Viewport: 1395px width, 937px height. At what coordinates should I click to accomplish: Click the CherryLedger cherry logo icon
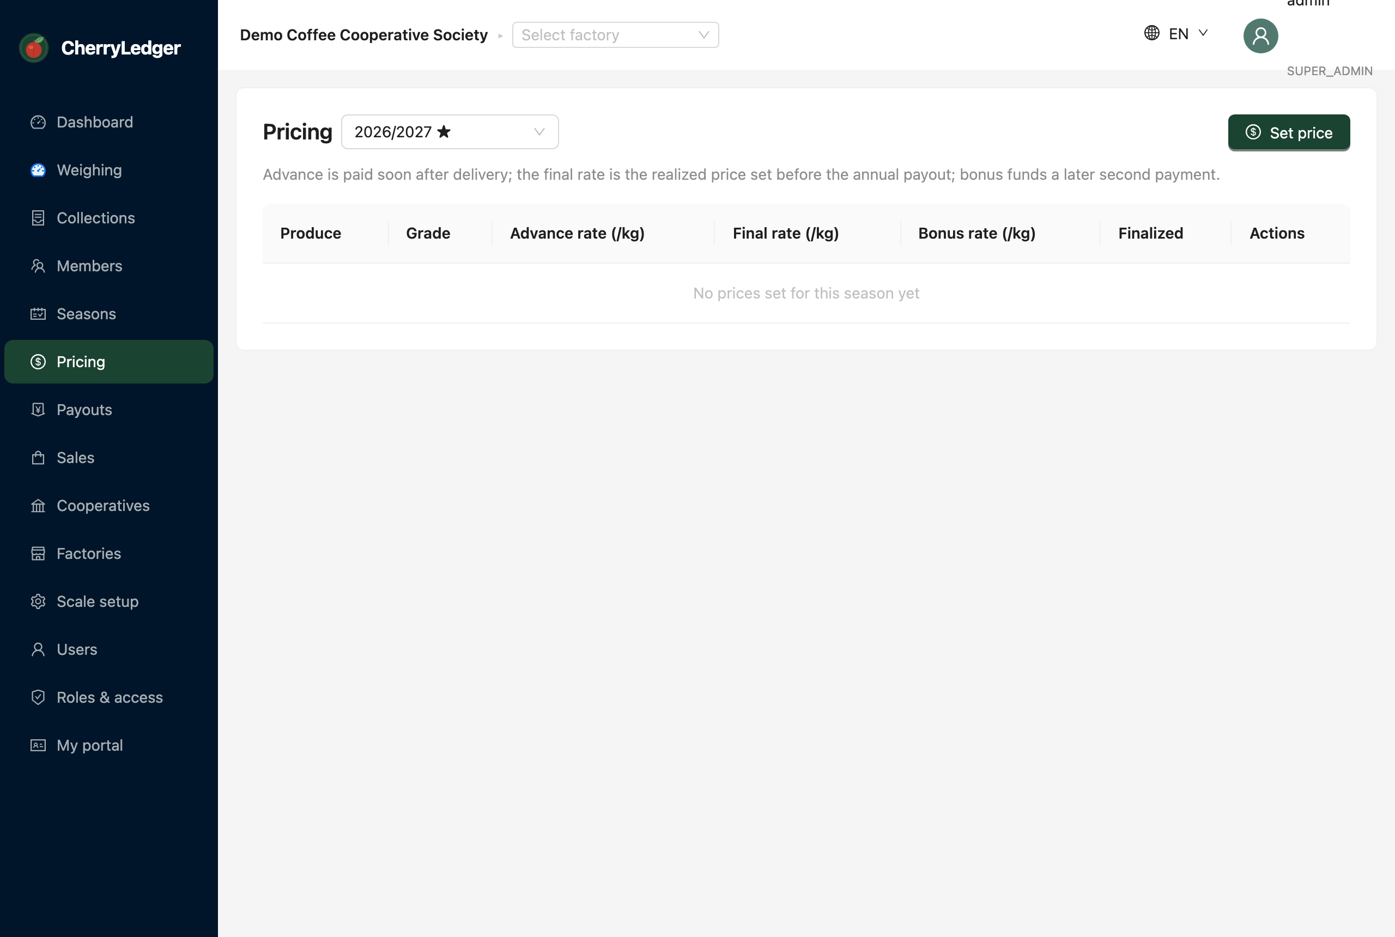[34, 48]
